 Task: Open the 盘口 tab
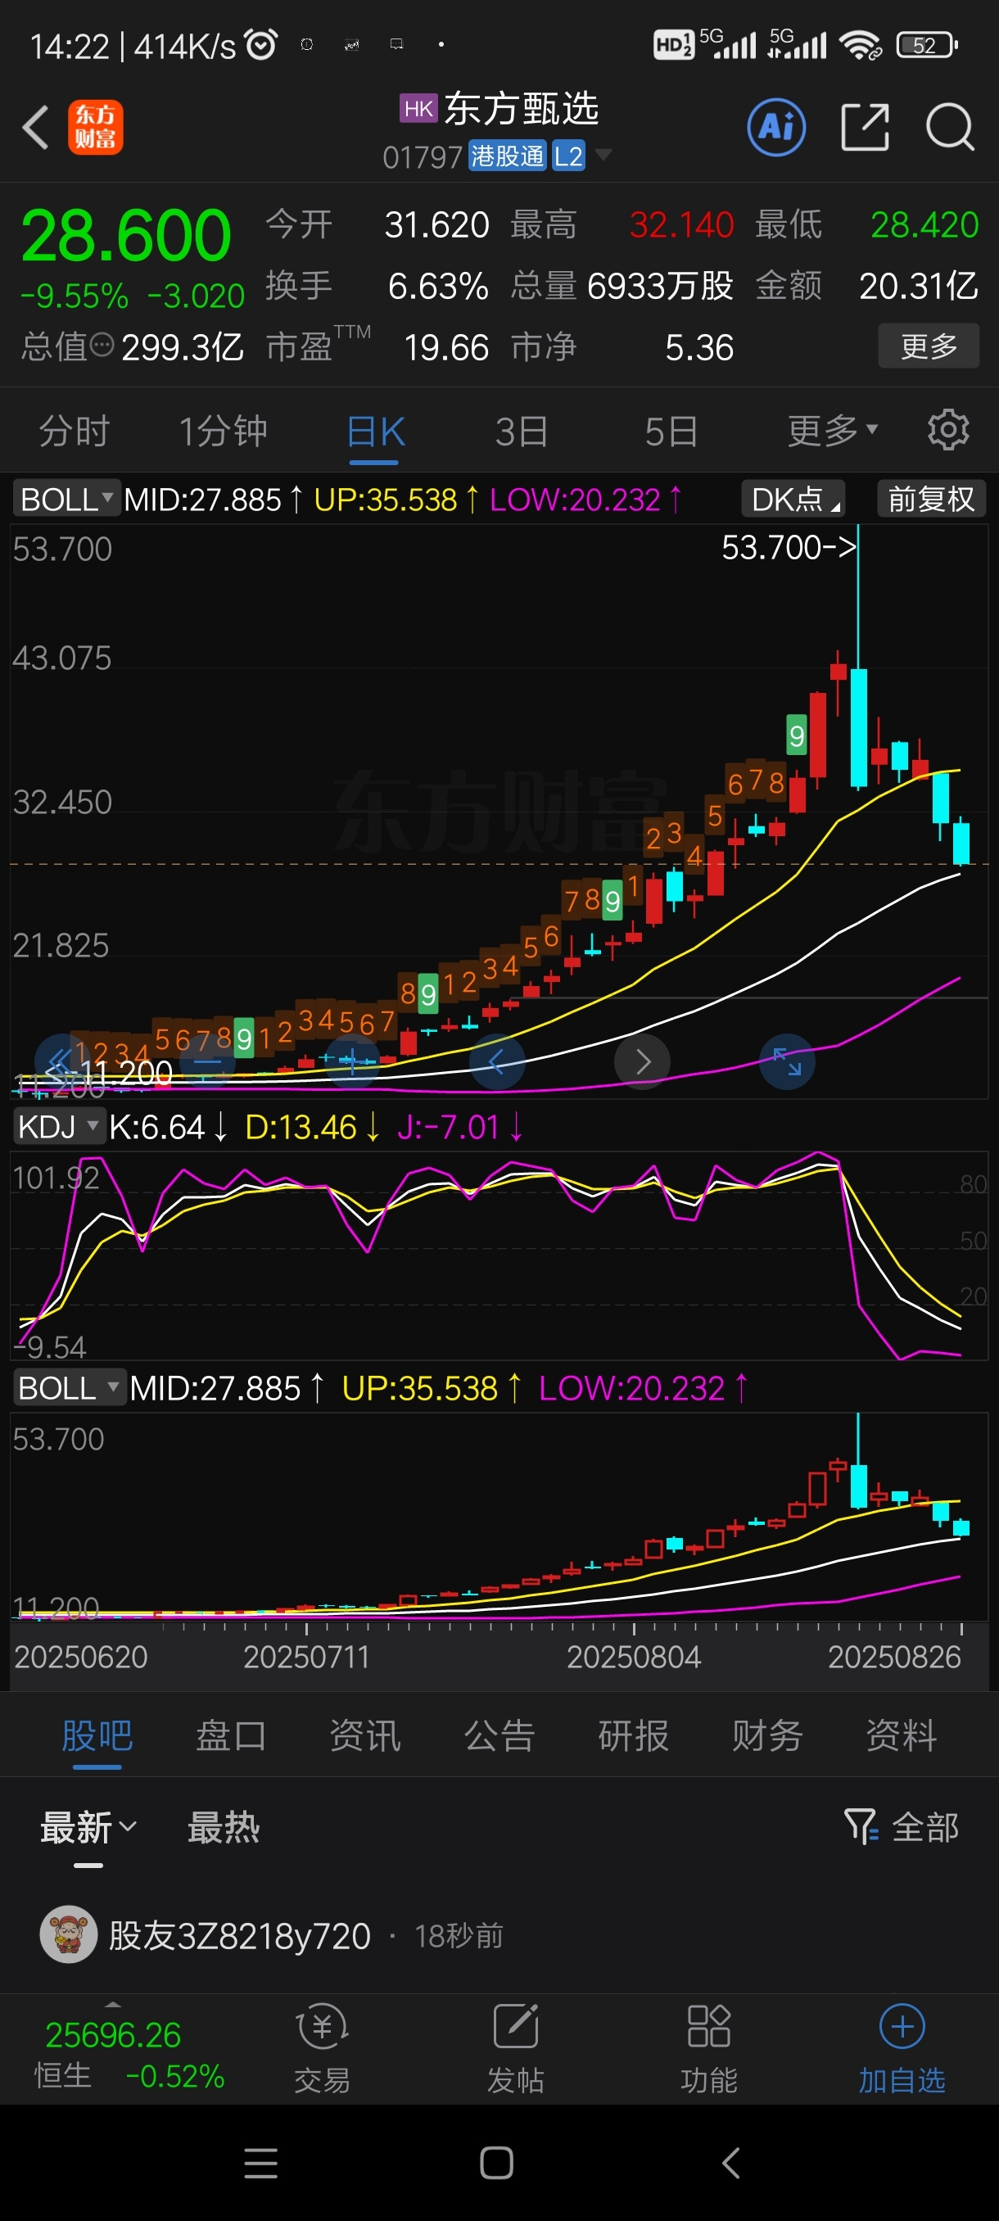231,1735
